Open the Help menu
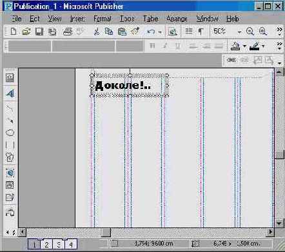285x252 pixels. click(233, 19)
